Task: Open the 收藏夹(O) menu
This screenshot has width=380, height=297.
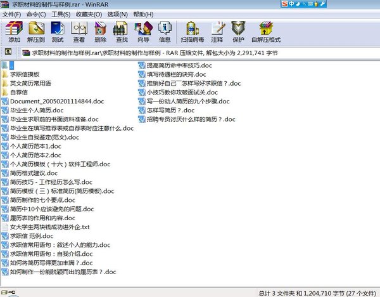Action: pyautogui.click(x=89, y=15)
